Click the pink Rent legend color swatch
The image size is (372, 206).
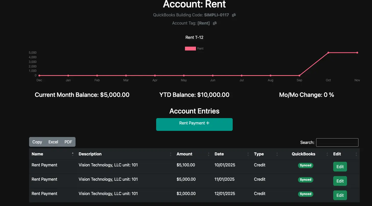point(190,48)
